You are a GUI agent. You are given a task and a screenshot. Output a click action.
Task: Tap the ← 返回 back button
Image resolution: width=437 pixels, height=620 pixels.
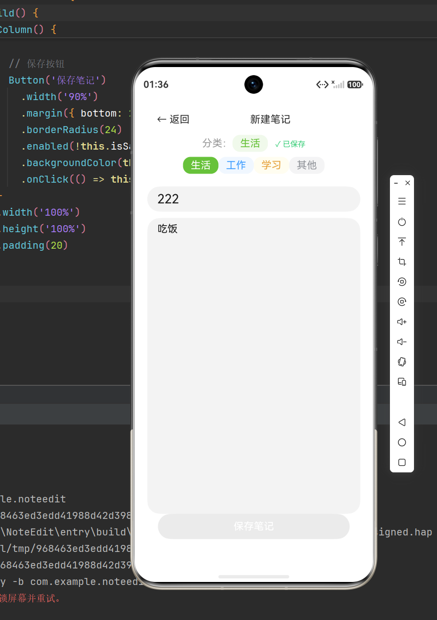coord(173,119)
